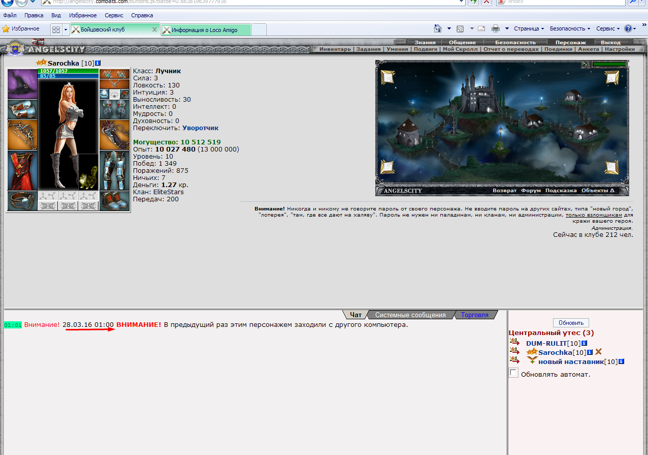
Task: Click the Подсказка link under the map
Action: tap(561, 191)
